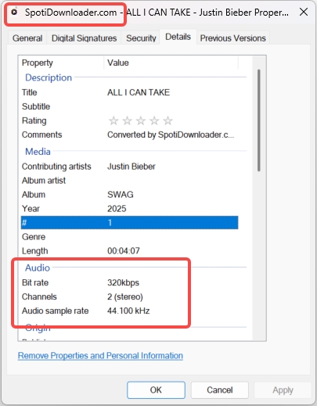Click the Year value 2025
Screen dimensions: 317x406
point(117,209)
